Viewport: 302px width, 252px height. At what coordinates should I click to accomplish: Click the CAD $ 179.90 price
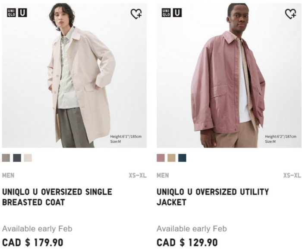[32, 243]
